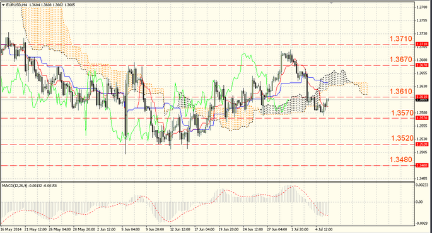This screenshot has height=233, width=432.
Task: Click the 26 May 04:00 time label
Action: (x=59, y=229)
